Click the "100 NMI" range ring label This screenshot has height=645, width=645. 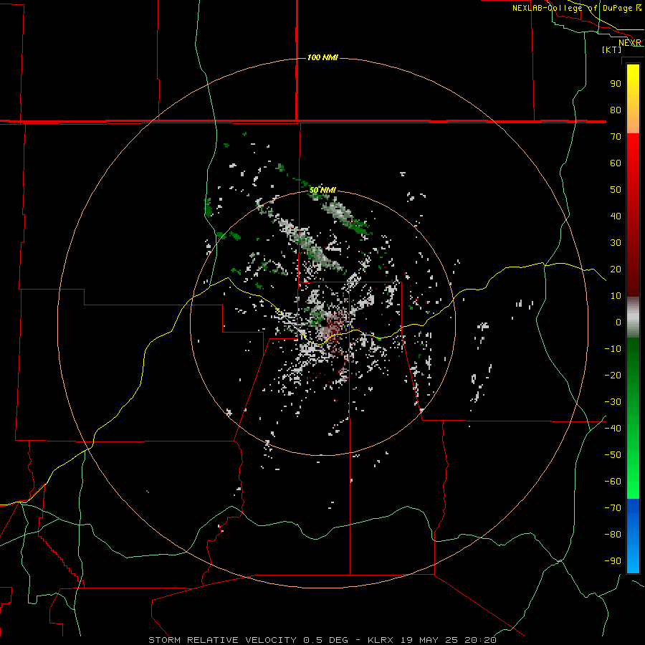point(322,57)
